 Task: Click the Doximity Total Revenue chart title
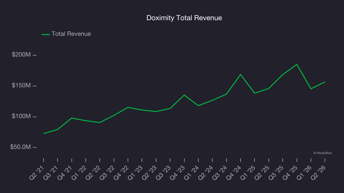click(x=184, y=18)
